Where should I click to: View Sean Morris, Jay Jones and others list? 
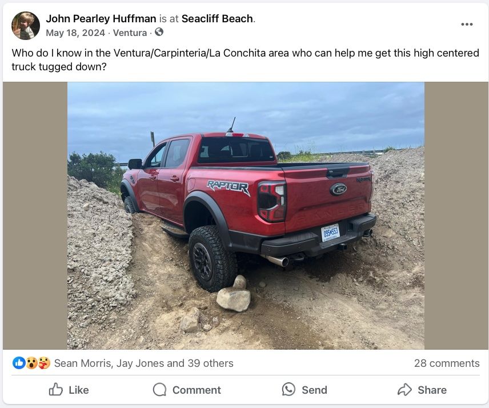[144, 363]
